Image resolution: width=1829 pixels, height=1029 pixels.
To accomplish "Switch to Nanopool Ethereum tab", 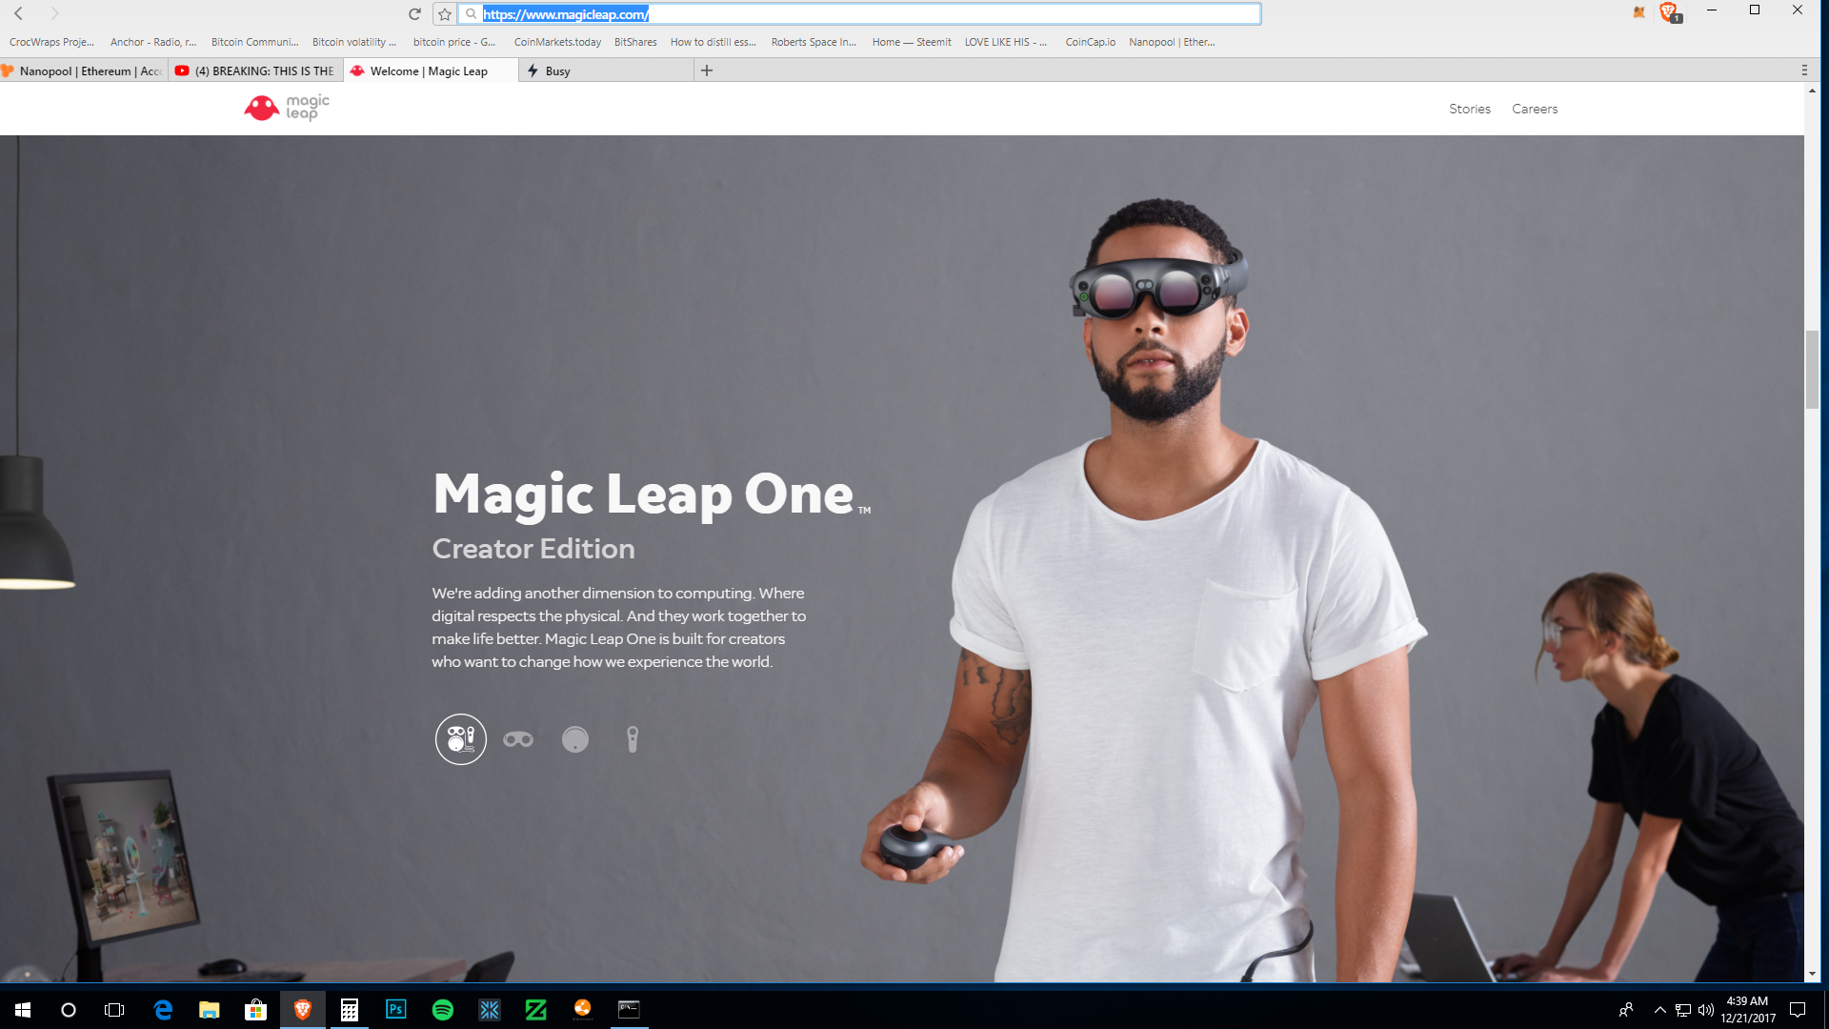I will [84, 71].
